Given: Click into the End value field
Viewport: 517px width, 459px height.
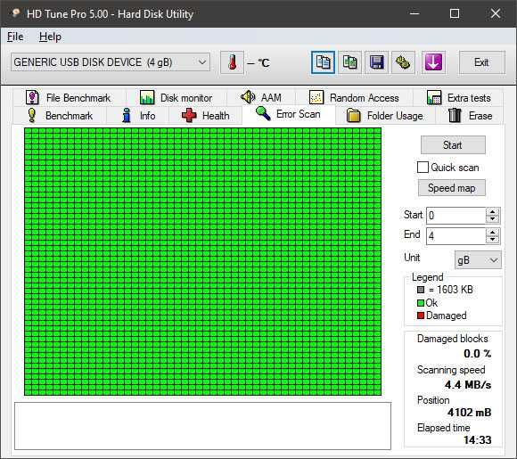Looking at the screenshot, I should click(x=456, y=236).
